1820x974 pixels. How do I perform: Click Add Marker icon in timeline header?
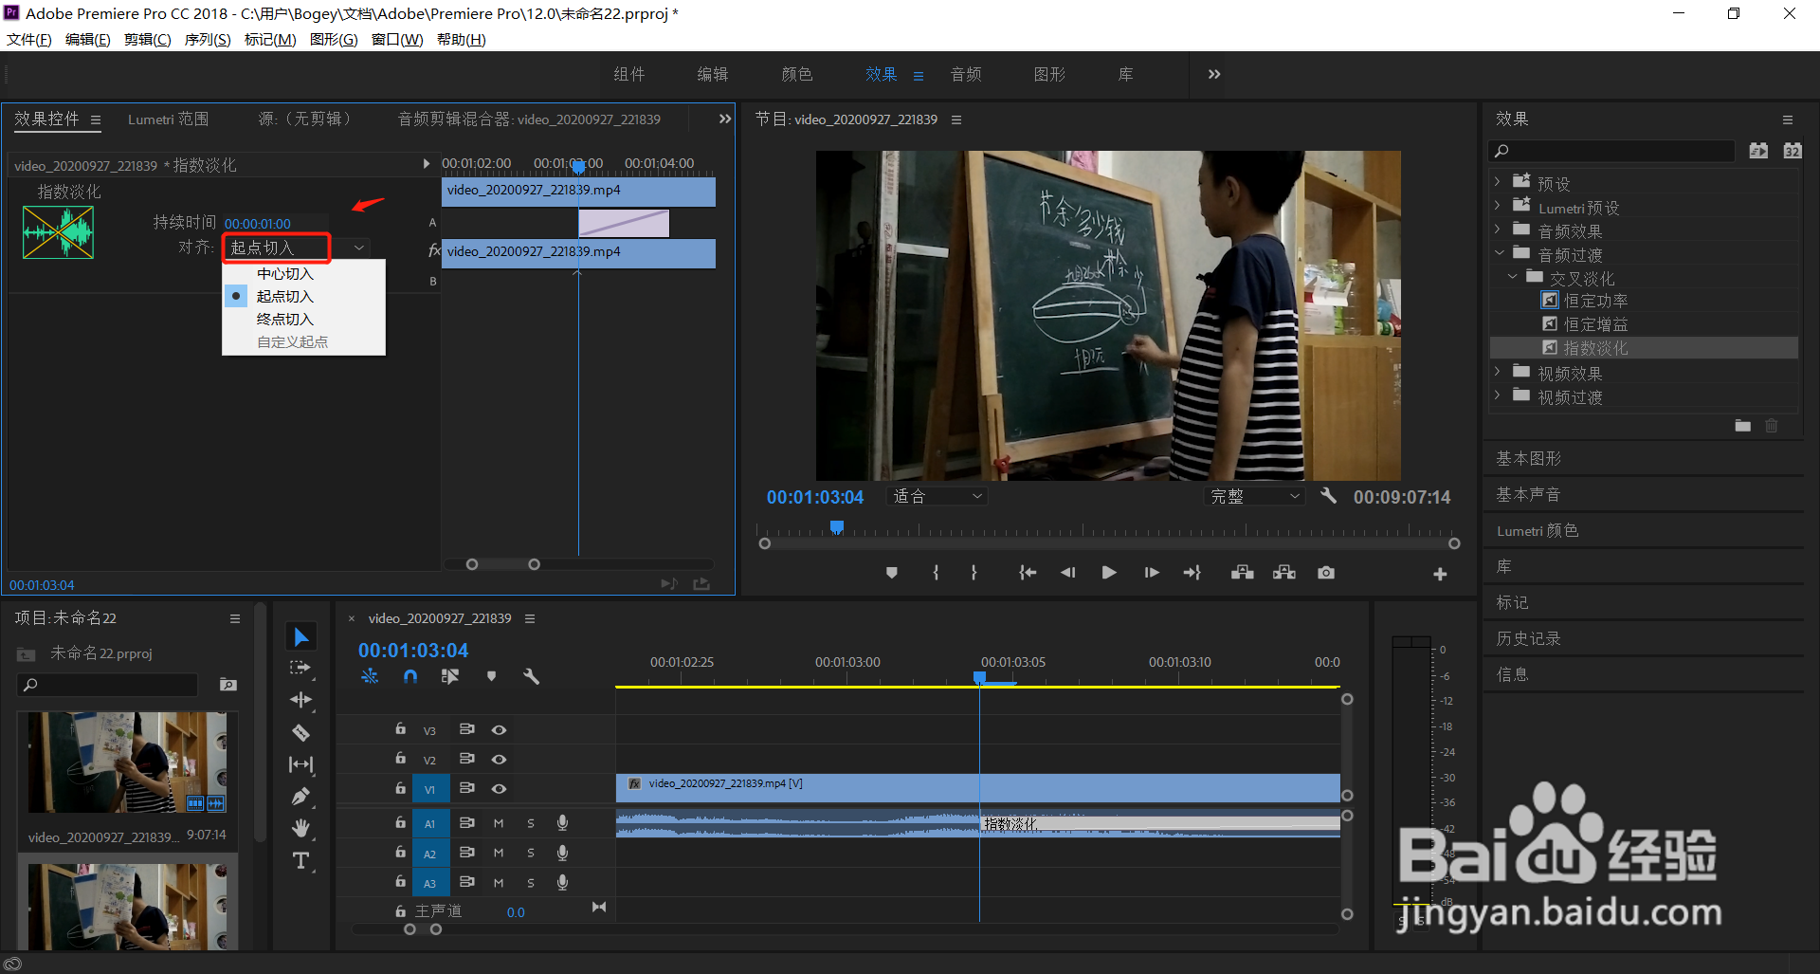click(491, 676)
